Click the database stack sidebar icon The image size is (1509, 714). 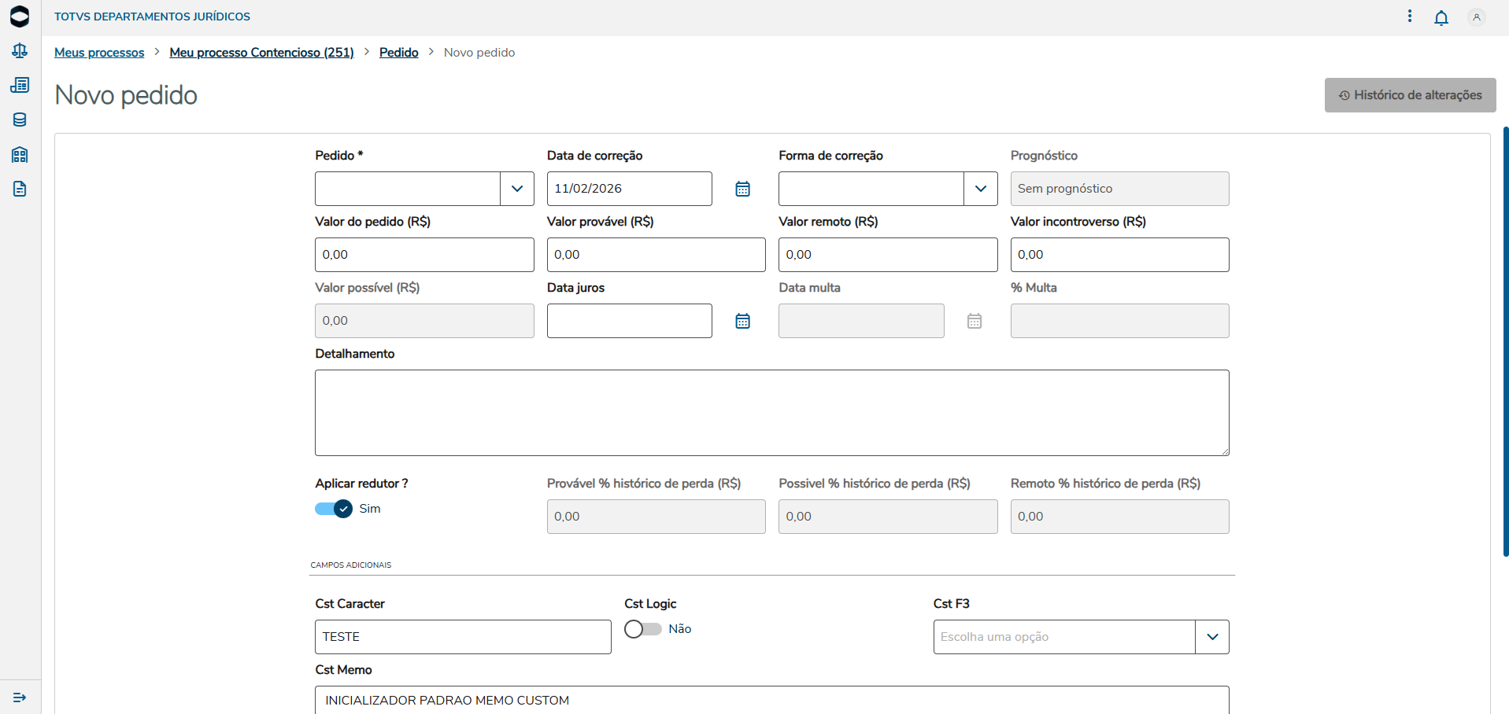20,120
